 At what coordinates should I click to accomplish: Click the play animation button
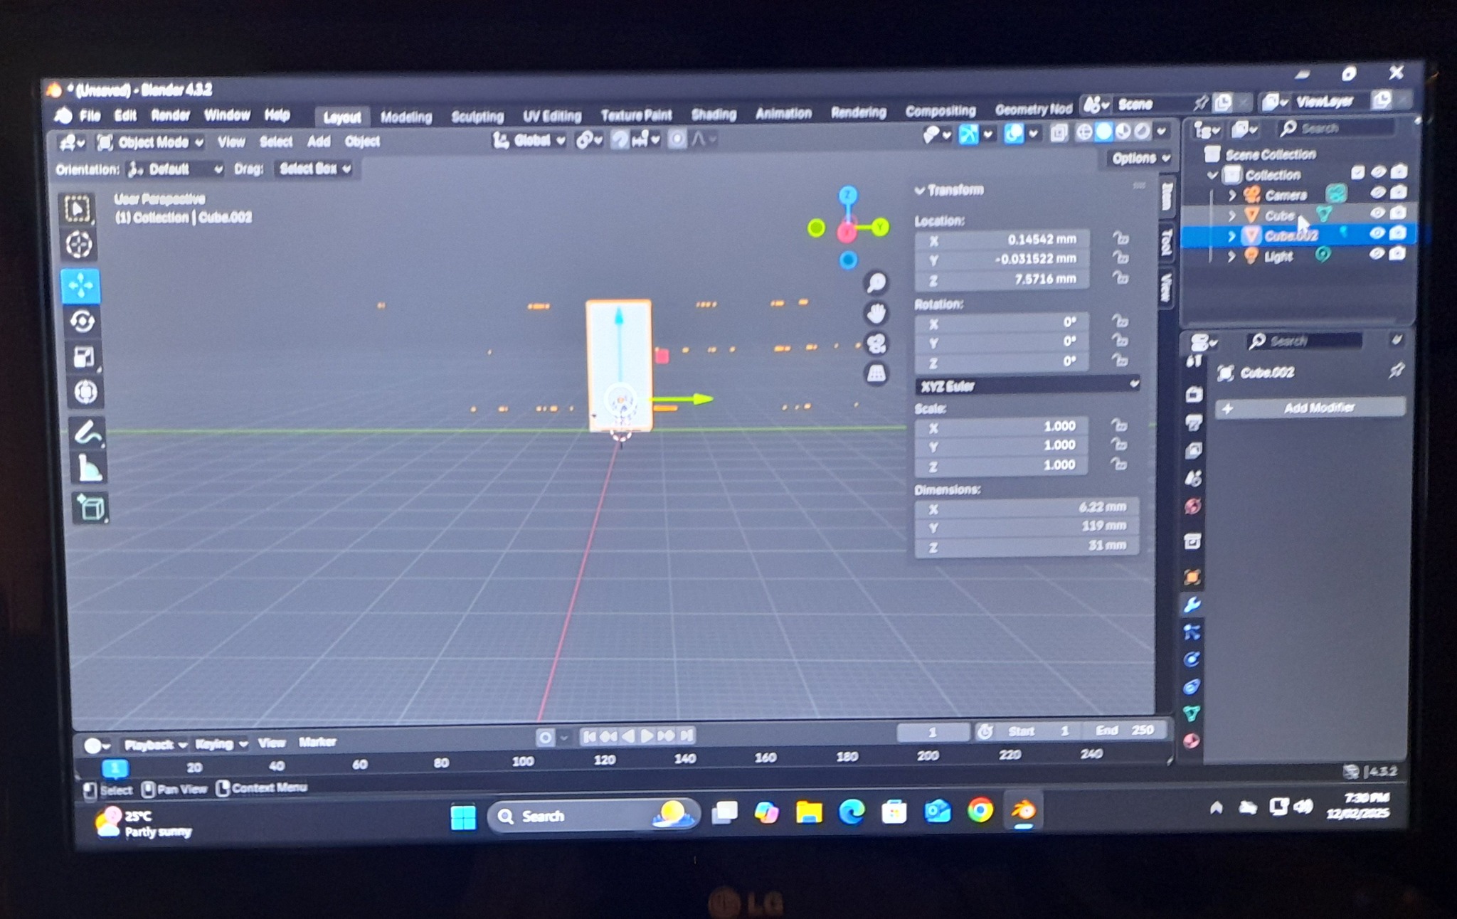647,735
